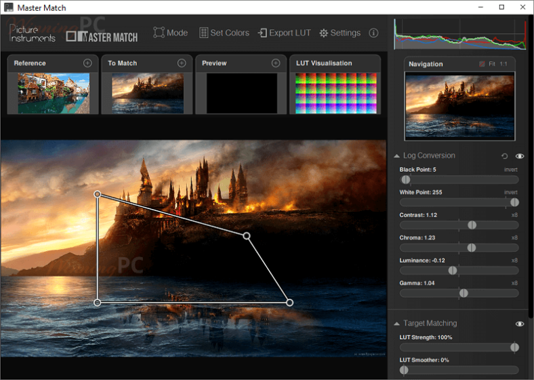Reset Log Conversion settings
Image resolution: width=534 pixels, height=380 pixels.
coord(505,156)
